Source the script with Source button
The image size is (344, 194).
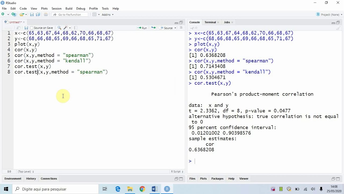pos(166,28)
